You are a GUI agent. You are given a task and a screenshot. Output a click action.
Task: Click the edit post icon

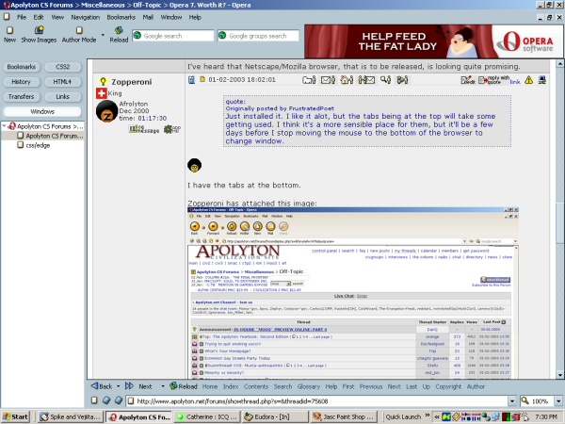tap(468, 81)
